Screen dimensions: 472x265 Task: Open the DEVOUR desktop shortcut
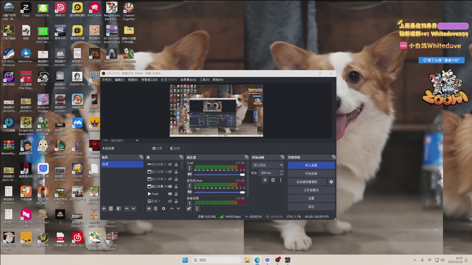(94, 56)
